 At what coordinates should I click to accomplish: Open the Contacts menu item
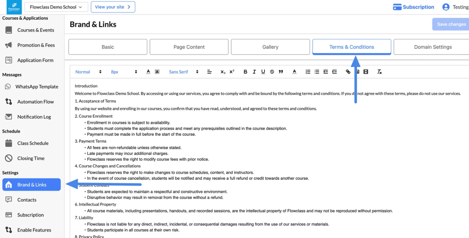(x=31, y=200)
